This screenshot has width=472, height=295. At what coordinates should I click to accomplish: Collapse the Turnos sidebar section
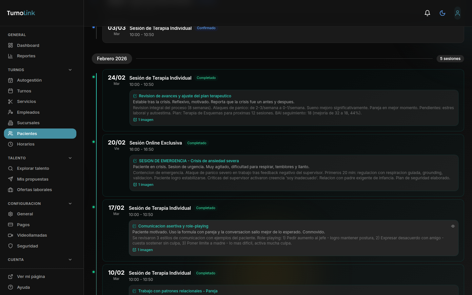[70, 70]
